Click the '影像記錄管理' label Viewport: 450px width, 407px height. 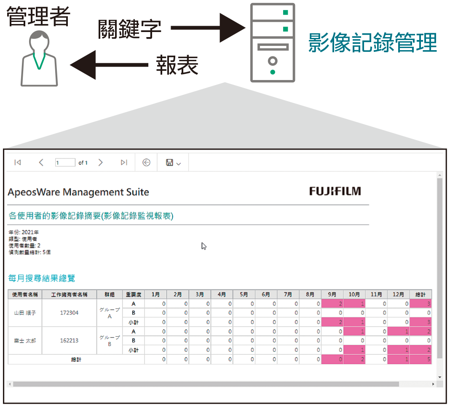[372, 43]
